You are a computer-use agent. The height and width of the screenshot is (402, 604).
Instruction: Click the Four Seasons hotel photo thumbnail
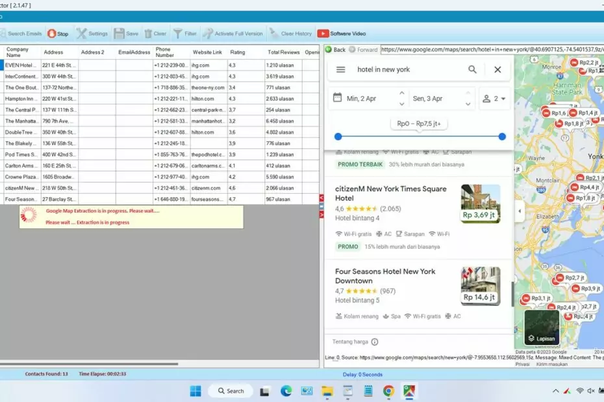(481, 286)
